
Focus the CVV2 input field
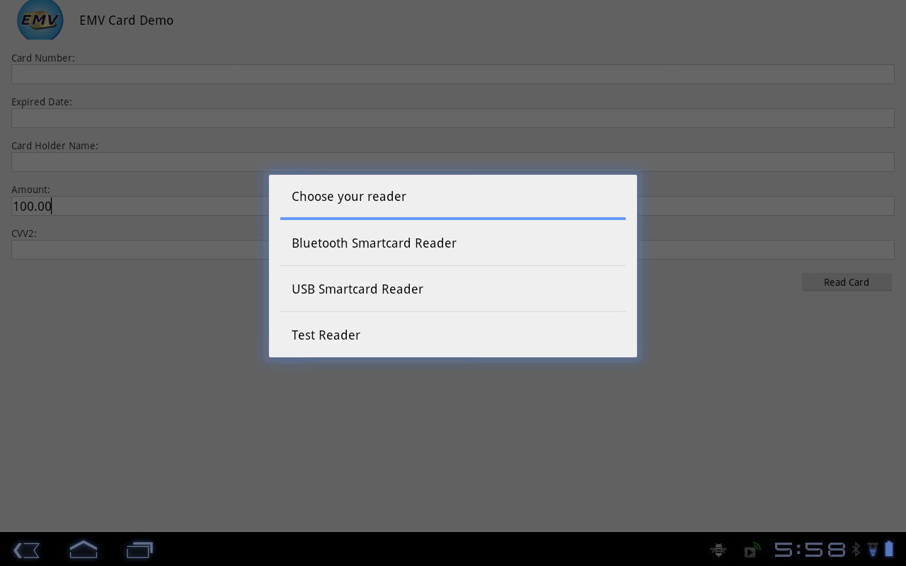453,250
